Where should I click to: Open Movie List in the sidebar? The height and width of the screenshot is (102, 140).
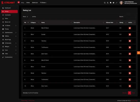click(9, 22)
